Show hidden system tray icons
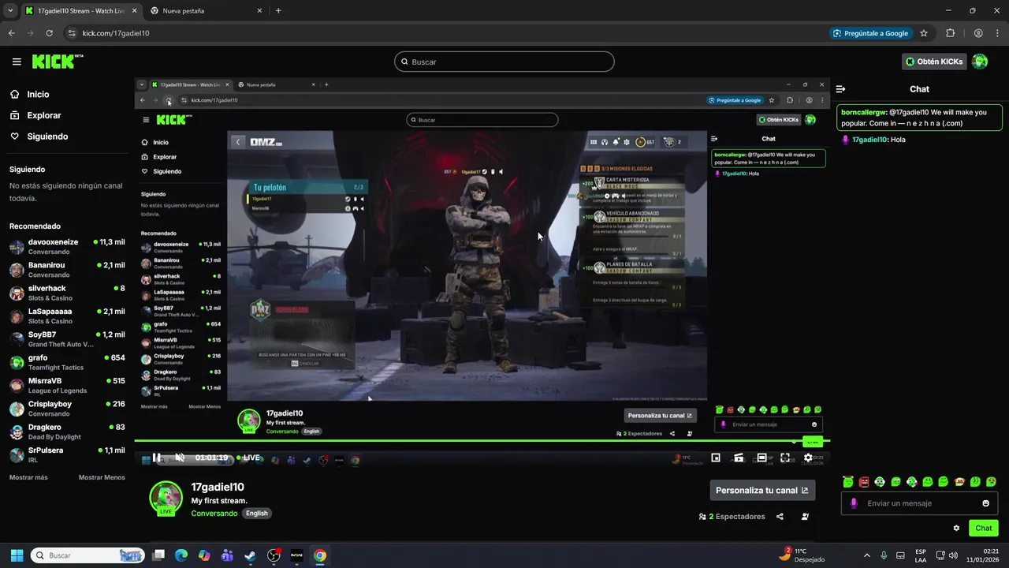Viewport: 1009px width, 568px height. [867, 555]
